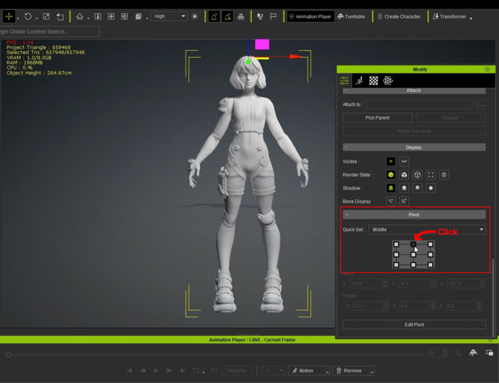Collapse the Display section
Viewport: 499px width, 383px height.
[346, 147]
